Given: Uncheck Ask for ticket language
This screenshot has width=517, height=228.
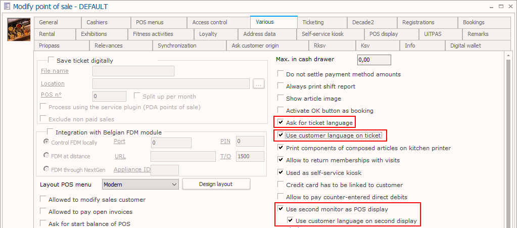Looking at the screenshot, I should [x=280, y=122].
